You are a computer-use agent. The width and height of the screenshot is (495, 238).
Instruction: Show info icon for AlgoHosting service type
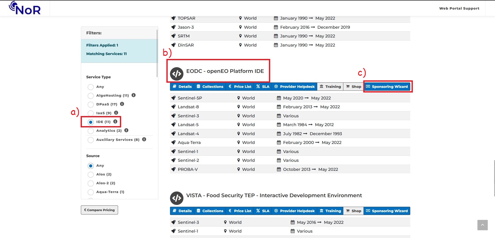[134, 95]
